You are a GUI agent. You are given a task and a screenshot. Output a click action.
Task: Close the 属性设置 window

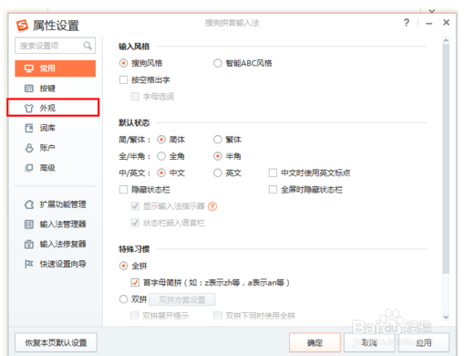446,23
